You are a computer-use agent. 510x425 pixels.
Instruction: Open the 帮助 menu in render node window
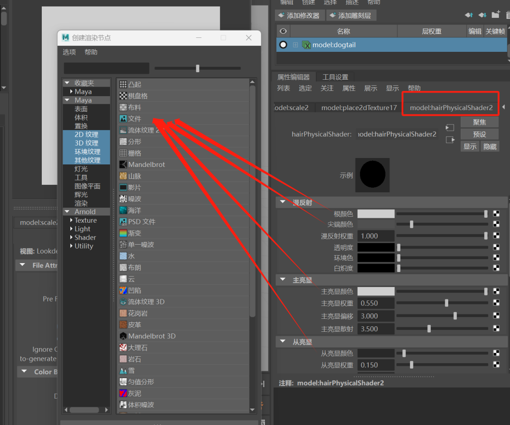point(91,52)
